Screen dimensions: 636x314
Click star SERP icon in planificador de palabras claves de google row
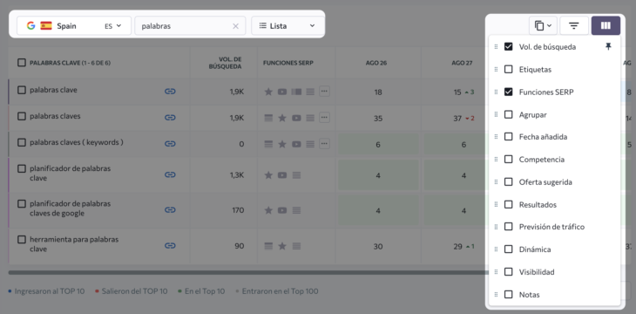268,210
